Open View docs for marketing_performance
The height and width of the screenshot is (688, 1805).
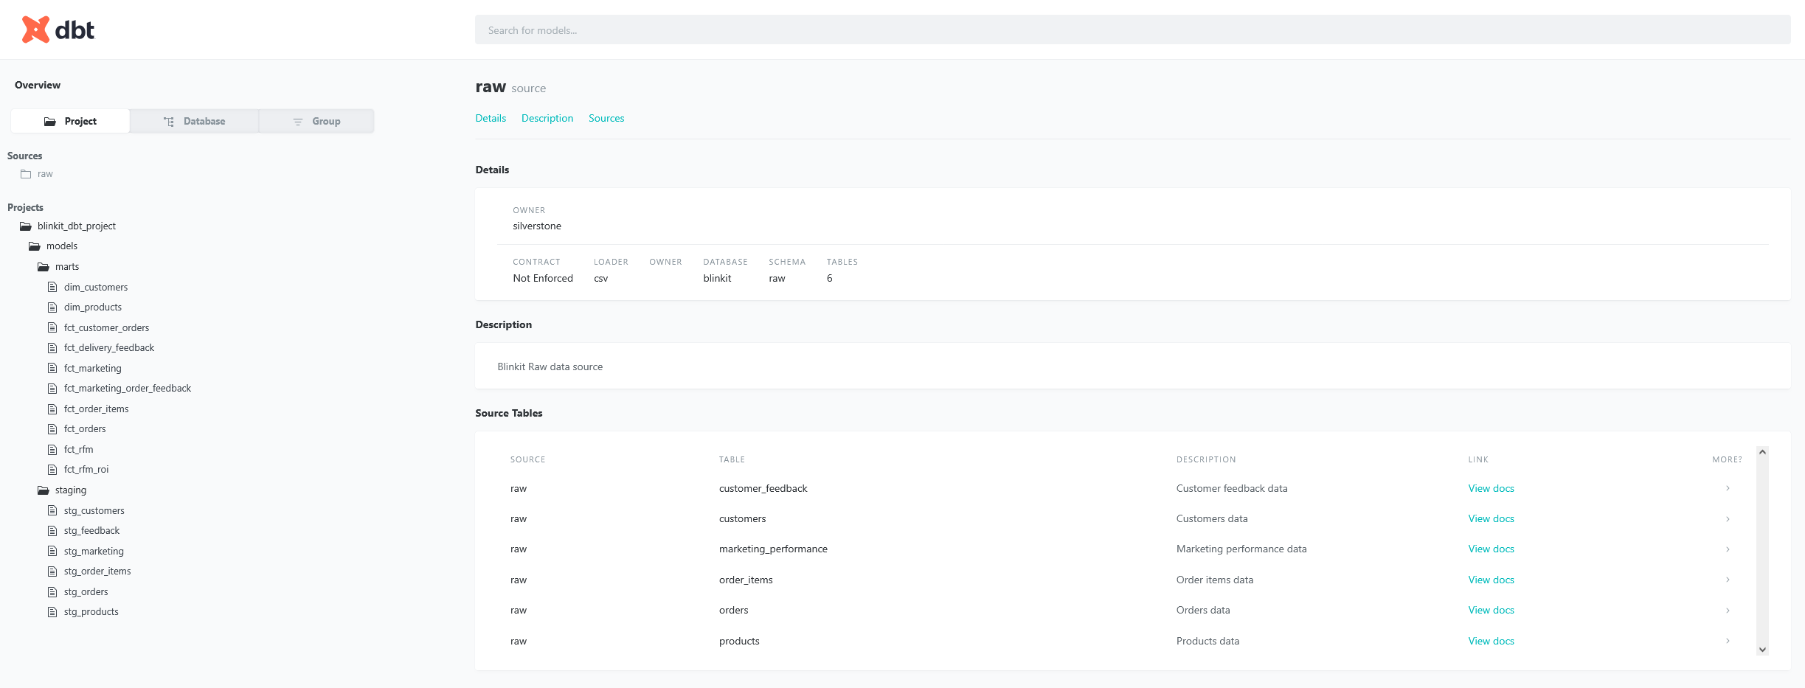coord(1490,549)
